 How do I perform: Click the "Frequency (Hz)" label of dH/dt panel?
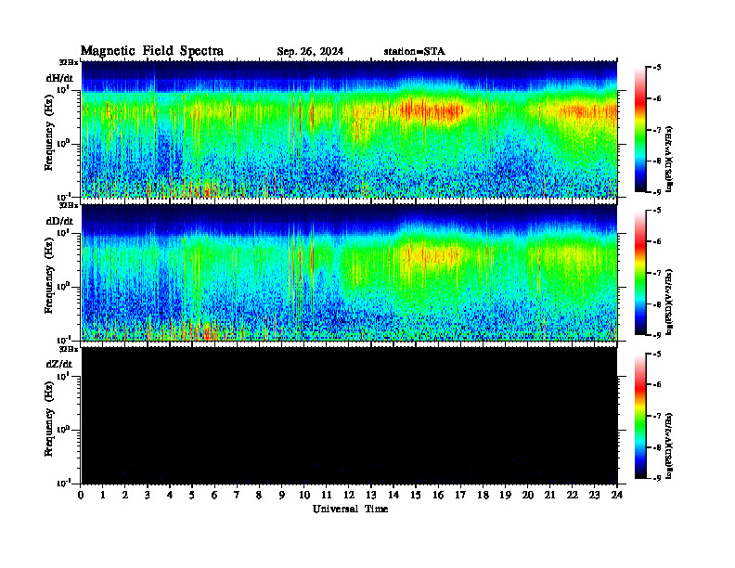(49, 135)
